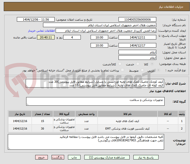Select the خدمت radio button
The image size is (190, 164).
click(138, 64)
